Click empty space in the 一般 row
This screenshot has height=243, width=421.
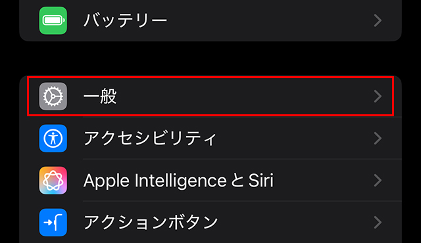(x=241, y=96)
